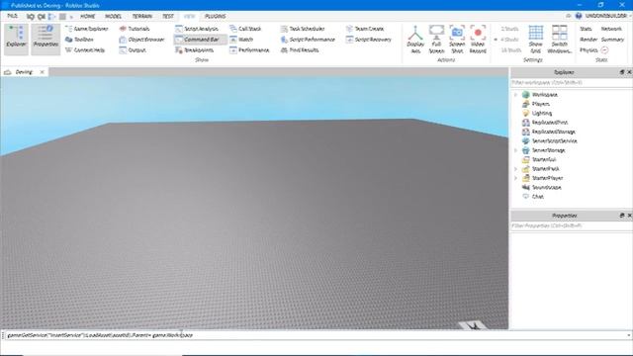Open the command bar history dropdown
633x356 pixels.
[628, 335]
